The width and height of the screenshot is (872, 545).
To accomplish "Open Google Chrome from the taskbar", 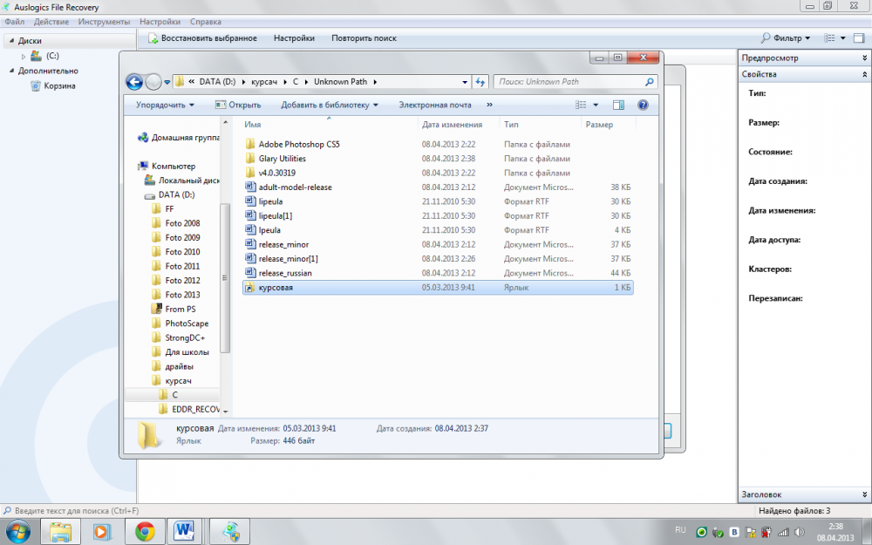I will point(145,532).
